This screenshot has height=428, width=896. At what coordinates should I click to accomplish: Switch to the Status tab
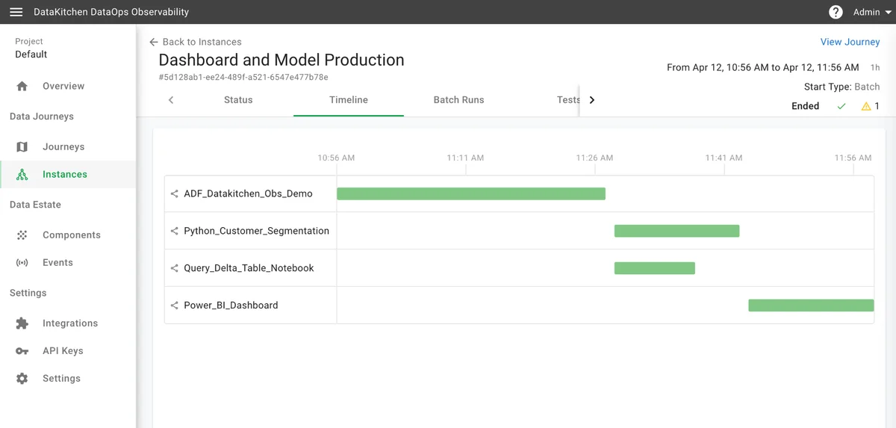238,100
